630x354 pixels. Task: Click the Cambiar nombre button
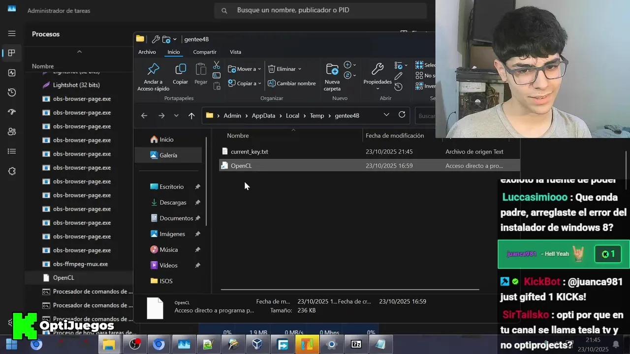point(291,83)
